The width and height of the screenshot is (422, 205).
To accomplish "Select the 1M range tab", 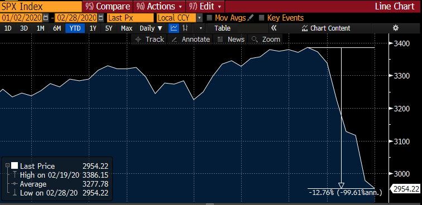I will 40,28.
